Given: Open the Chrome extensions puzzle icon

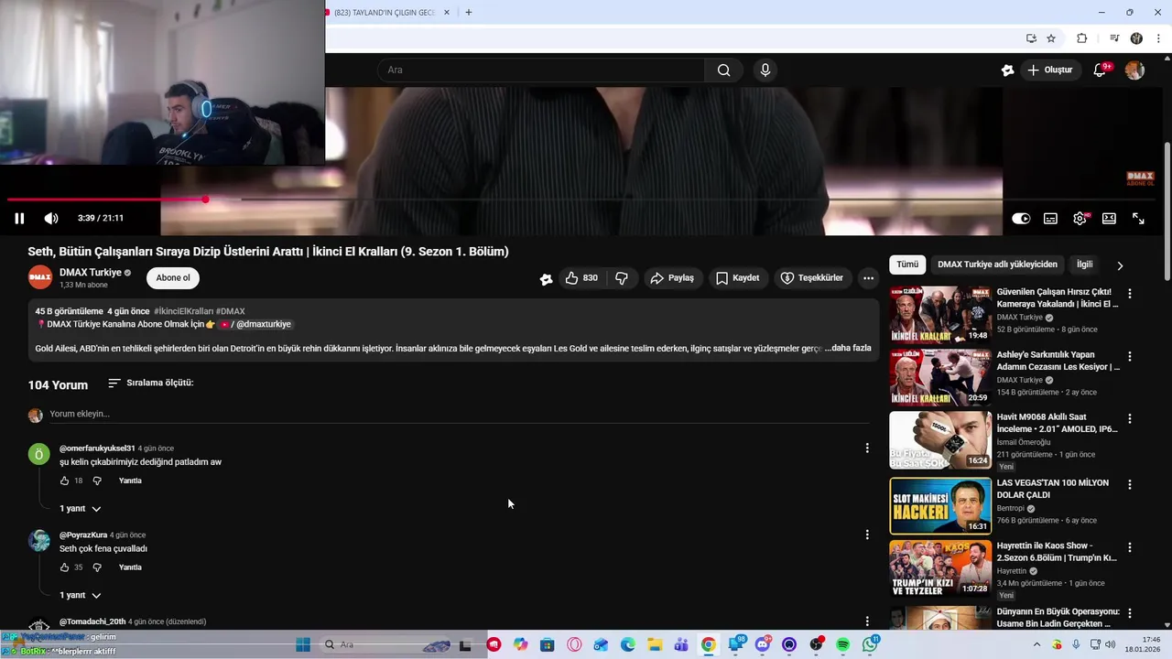Looking at the screenshot, I should coord(1082,38).
